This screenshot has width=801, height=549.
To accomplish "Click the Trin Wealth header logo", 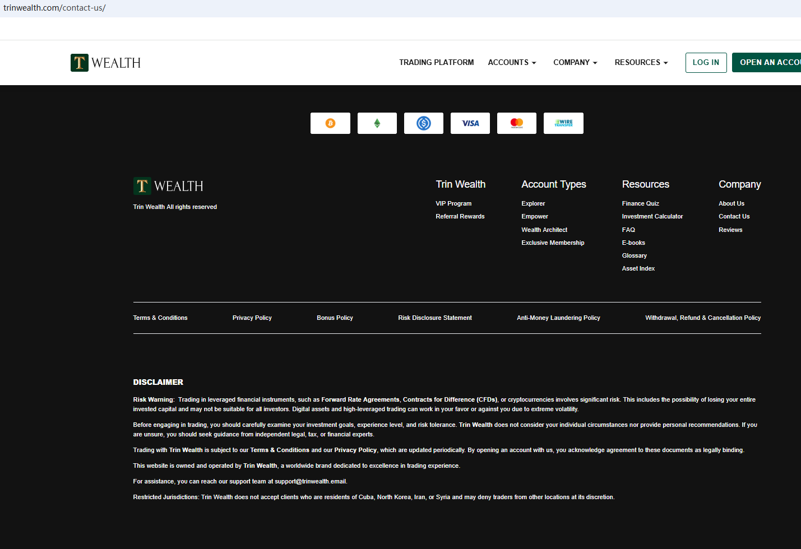I will click(x=105, y=63).
